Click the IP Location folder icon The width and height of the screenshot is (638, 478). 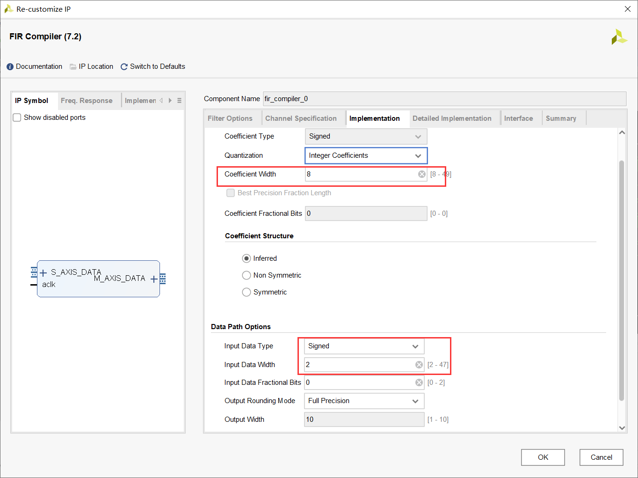[73, 67]
